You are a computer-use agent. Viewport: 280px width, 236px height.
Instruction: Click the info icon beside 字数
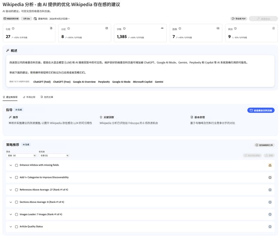[x=124, y=29]
